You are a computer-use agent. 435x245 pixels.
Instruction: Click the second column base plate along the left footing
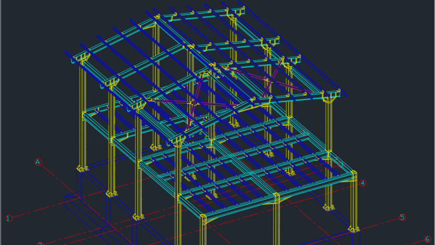[111, 193]
